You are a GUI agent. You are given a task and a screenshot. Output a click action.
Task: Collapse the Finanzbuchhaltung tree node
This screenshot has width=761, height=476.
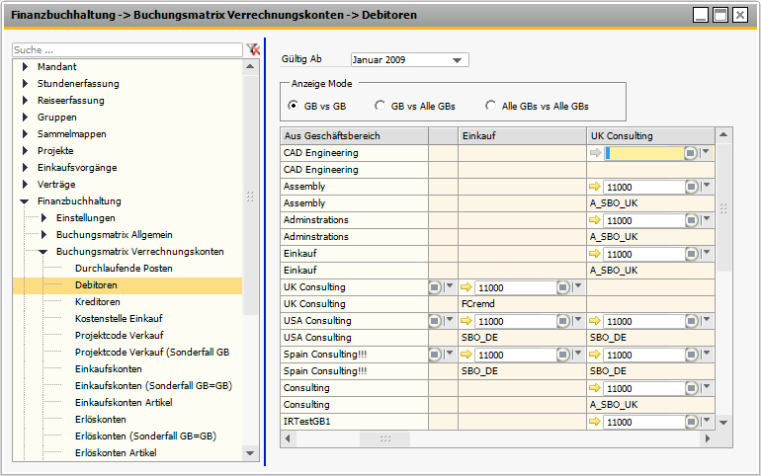point(26,201)
